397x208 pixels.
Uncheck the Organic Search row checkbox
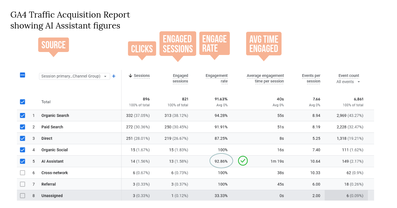pyautogui.click(x=22, y=116)
